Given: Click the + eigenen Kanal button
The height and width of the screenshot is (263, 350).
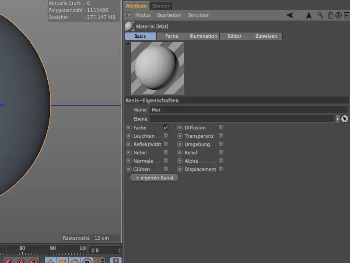Looking at the screenshot, I should click(x=154, y=178).
